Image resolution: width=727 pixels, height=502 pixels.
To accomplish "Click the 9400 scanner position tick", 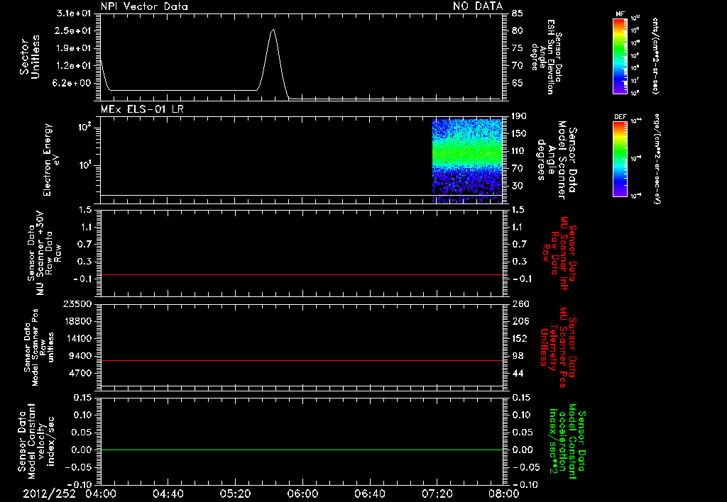I will click(x=80, y=356).
